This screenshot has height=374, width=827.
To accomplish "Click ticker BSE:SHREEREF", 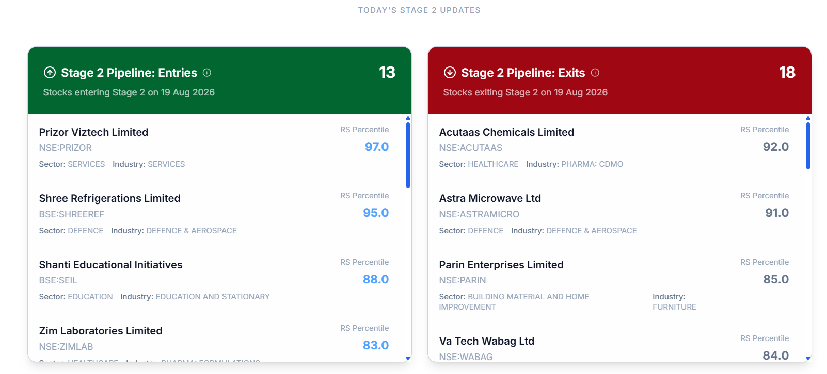I will click(x=72, y=214).
